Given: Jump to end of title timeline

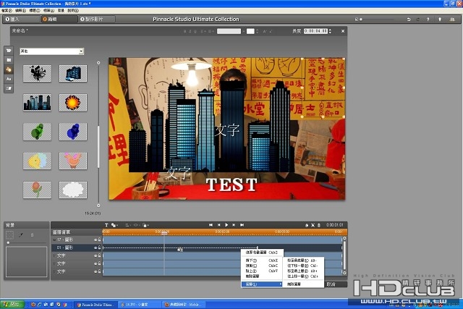Looking at the screenshot, I should click(242, 225).
